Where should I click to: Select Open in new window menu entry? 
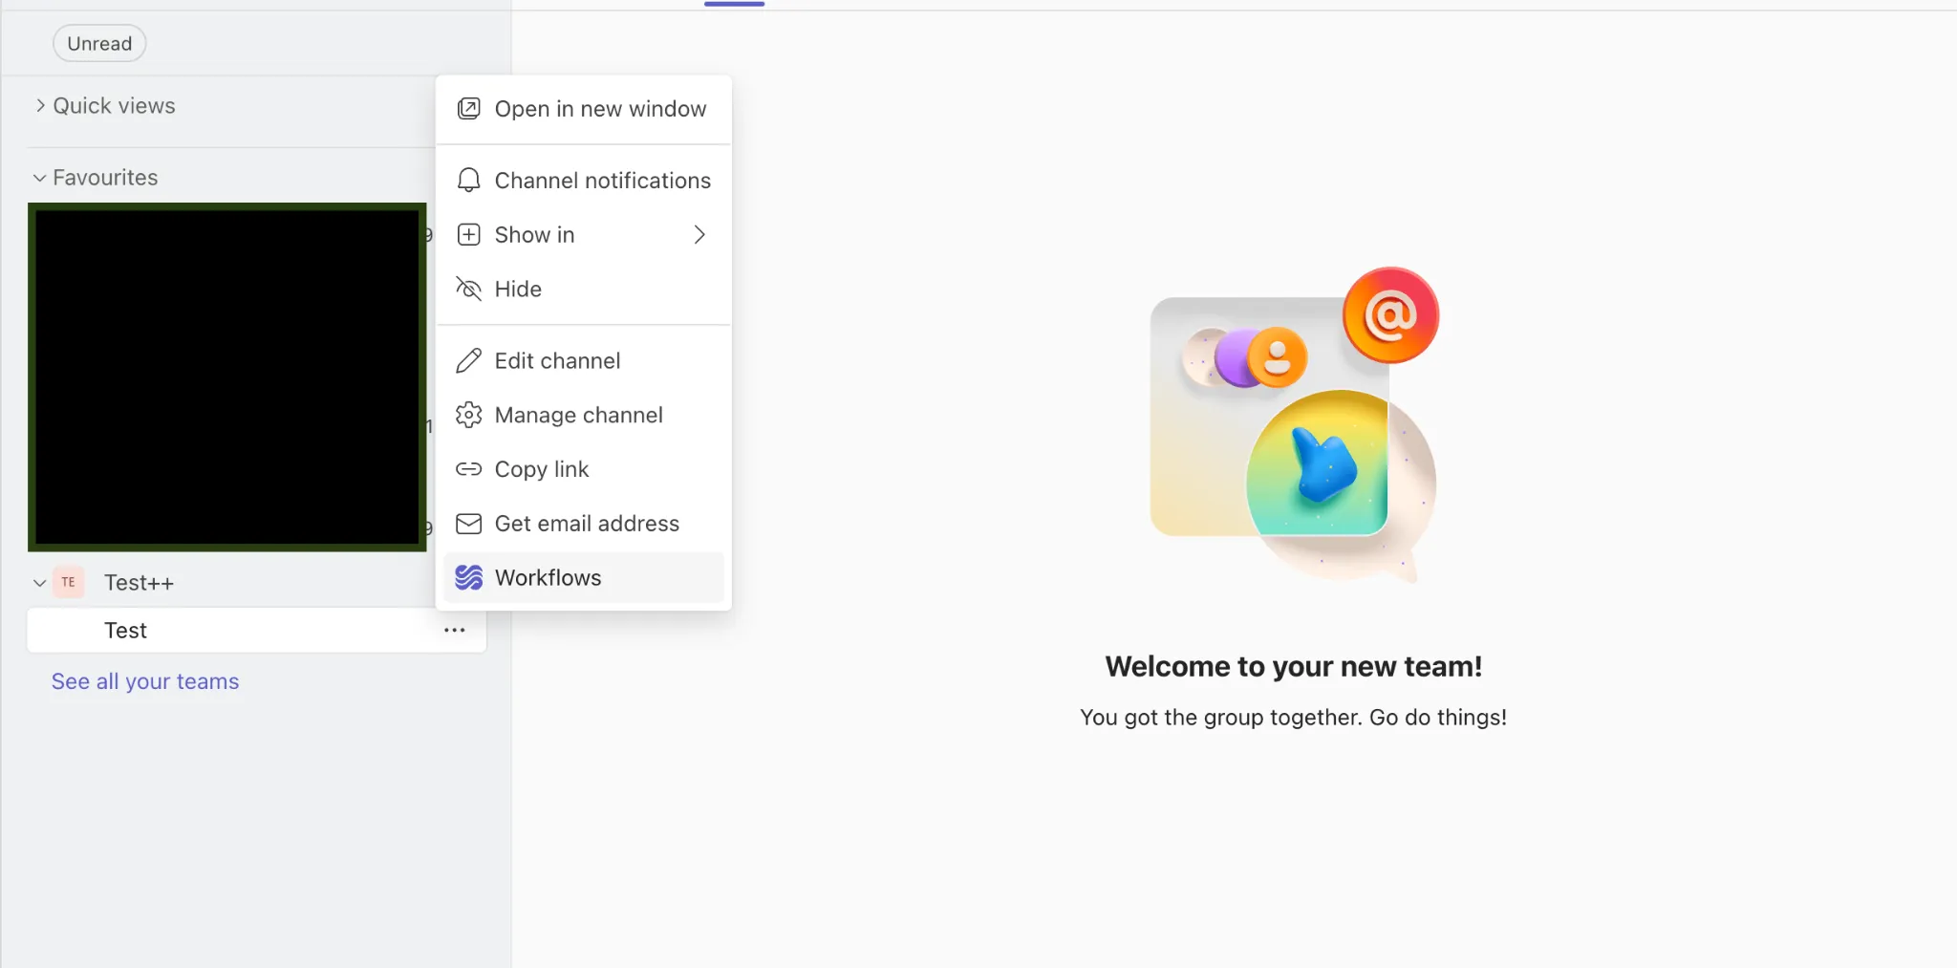(584, 109)
